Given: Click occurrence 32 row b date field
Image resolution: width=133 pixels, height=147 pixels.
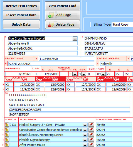Looking at the screenshot, I should 55,89.
